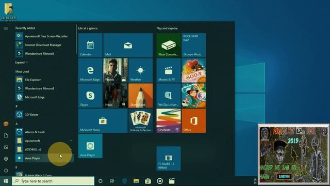Open the News tile
This screenshot has width=330, height=186.
point(115,96)
